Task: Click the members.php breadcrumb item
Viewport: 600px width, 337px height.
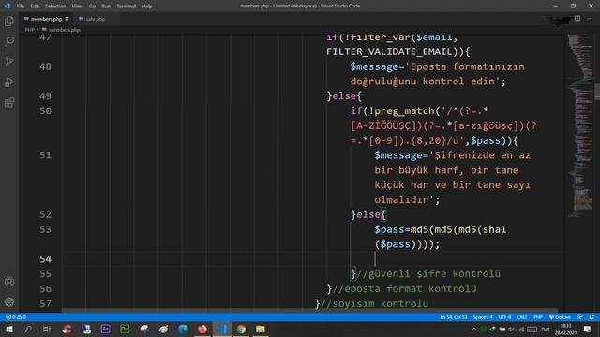Action: 61,30
